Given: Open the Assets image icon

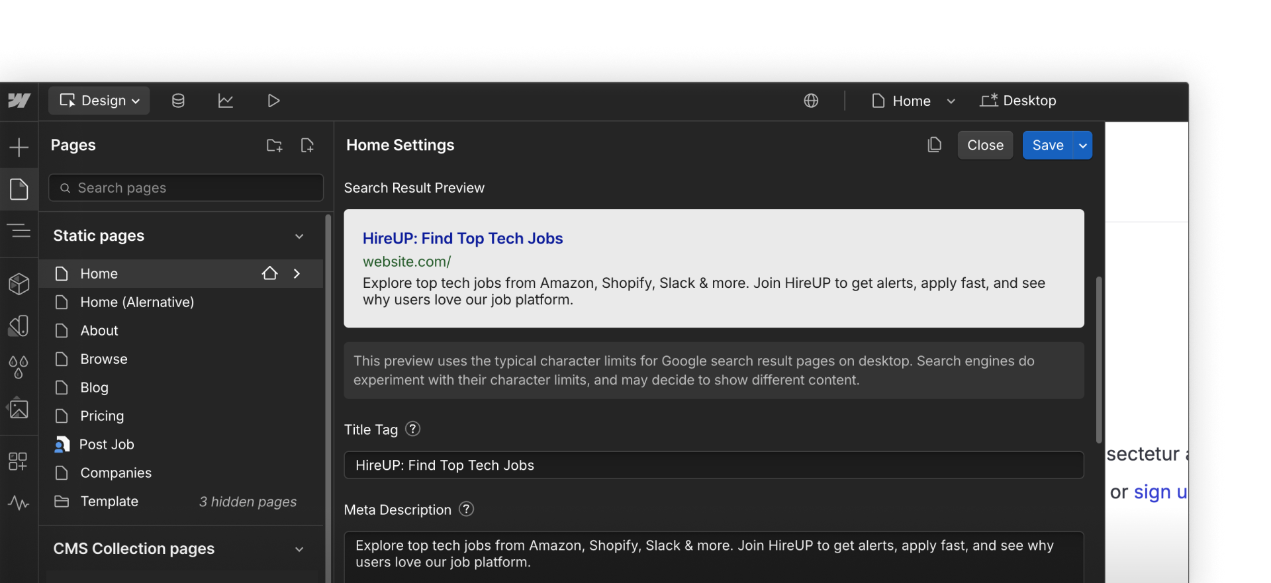Looking at the screenshot, I should (19, 409).
